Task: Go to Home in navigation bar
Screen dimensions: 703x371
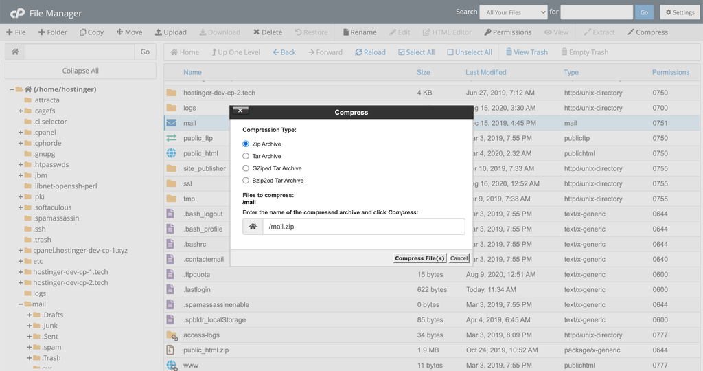Action: (x=185, y=52)
